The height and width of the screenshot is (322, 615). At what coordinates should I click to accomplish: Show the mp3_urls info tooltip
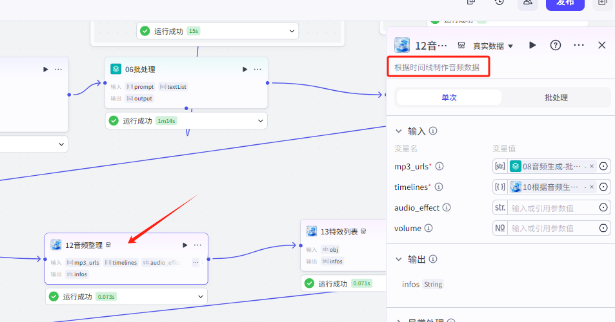click(439, 166)
